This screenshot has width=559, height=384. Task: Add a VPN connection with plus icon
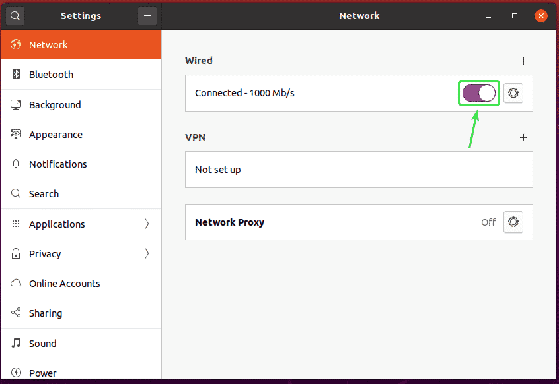(524, 138)
